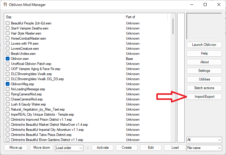Expand the All filter dropdown
The width and height of the screenshot is (226, 155).
coord(204,140)
